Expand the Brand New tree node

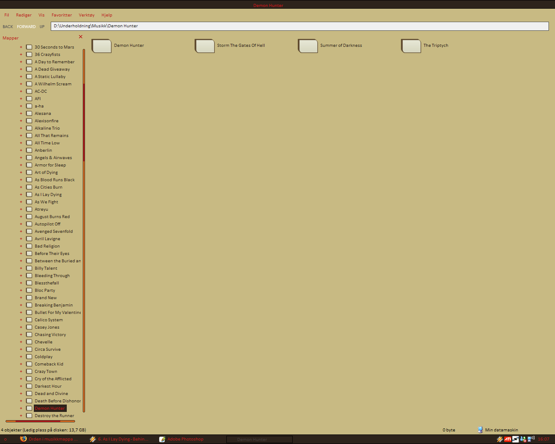21,297
